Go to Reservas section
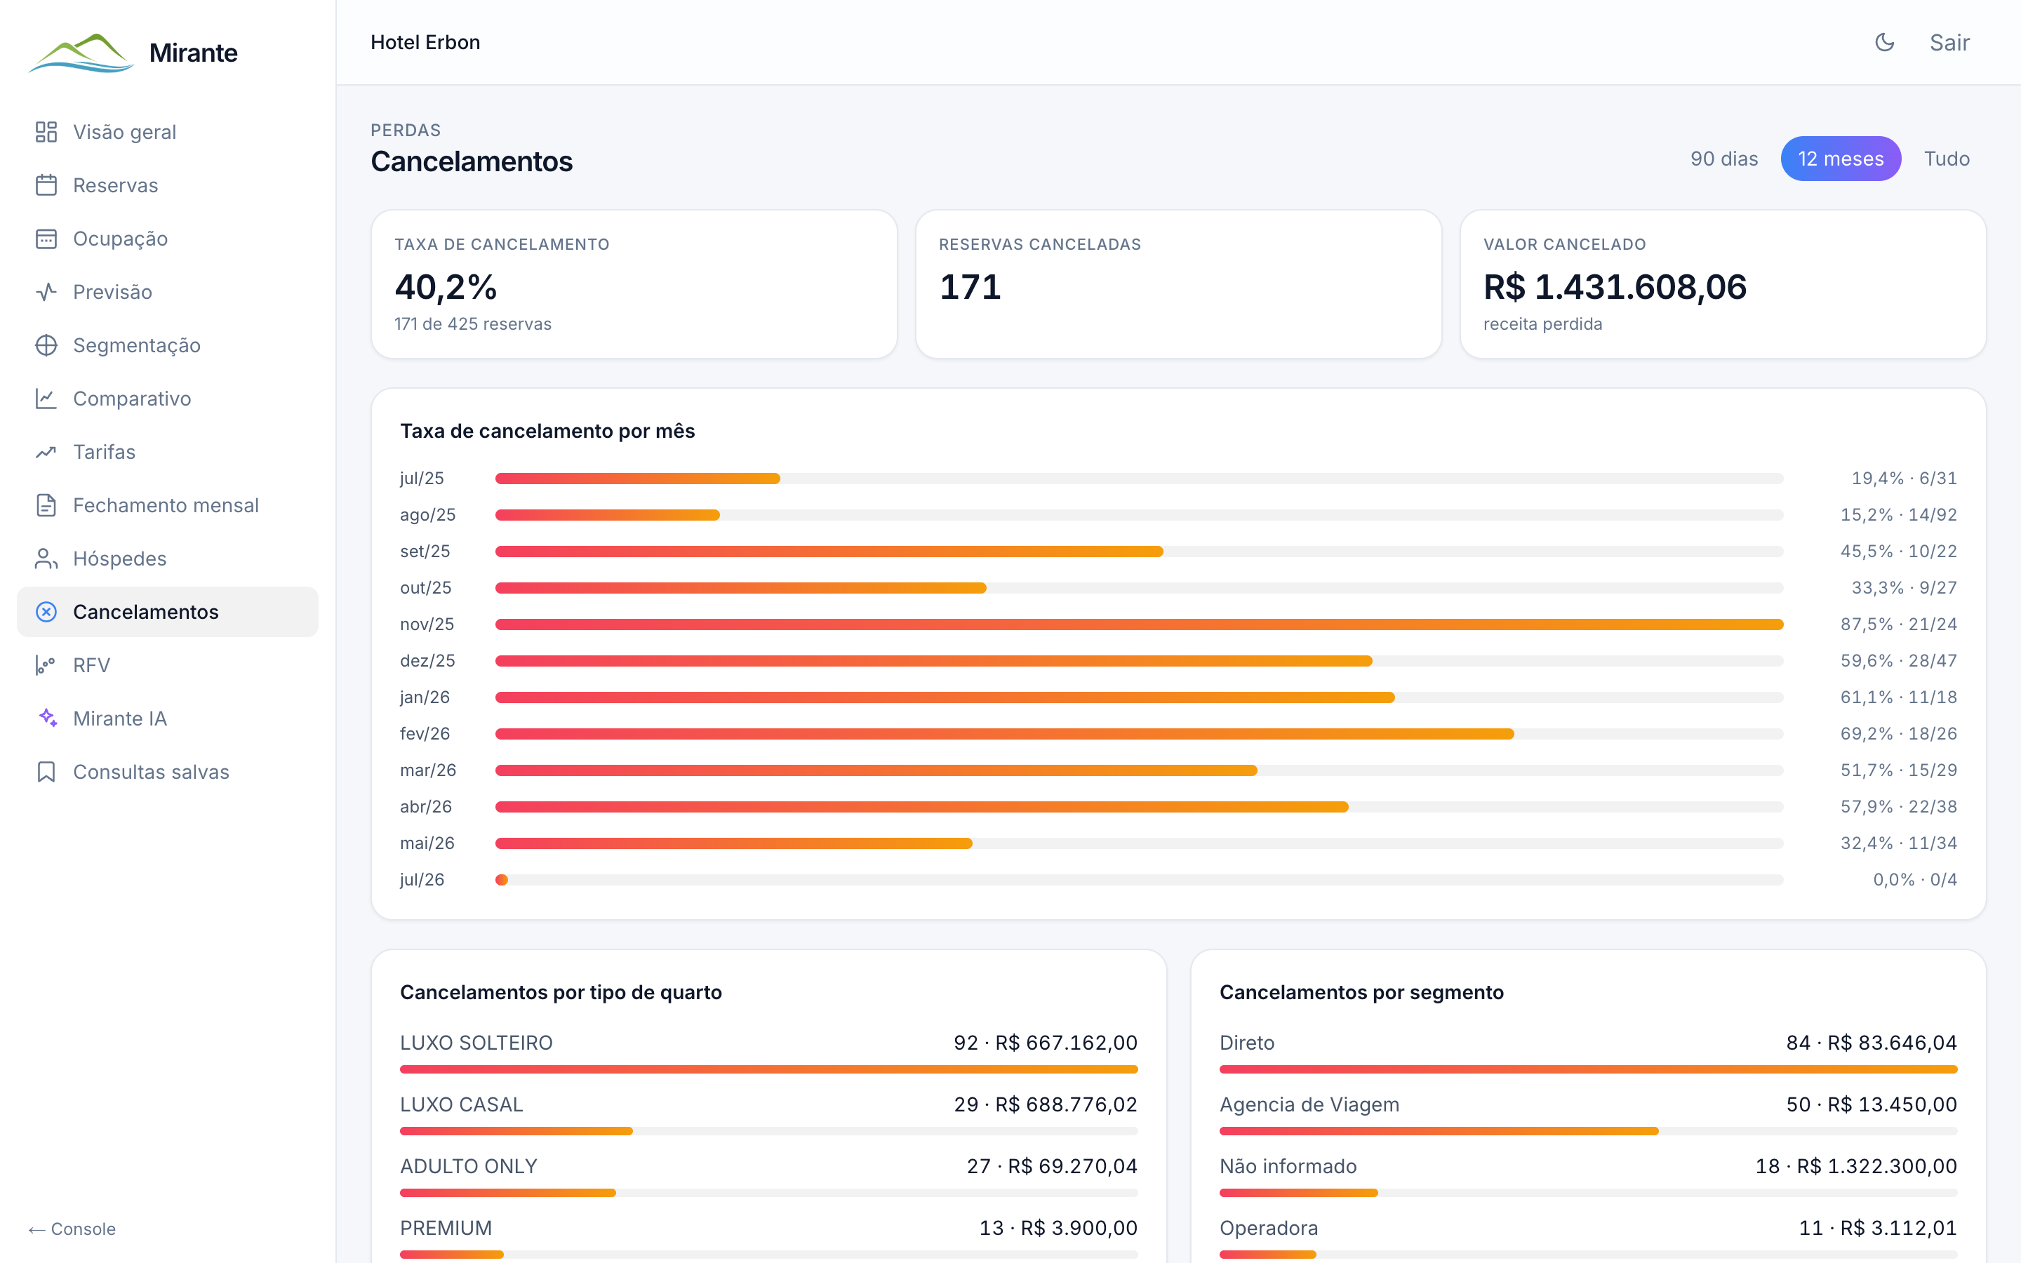2021x1263 pixels. [167, 185]
